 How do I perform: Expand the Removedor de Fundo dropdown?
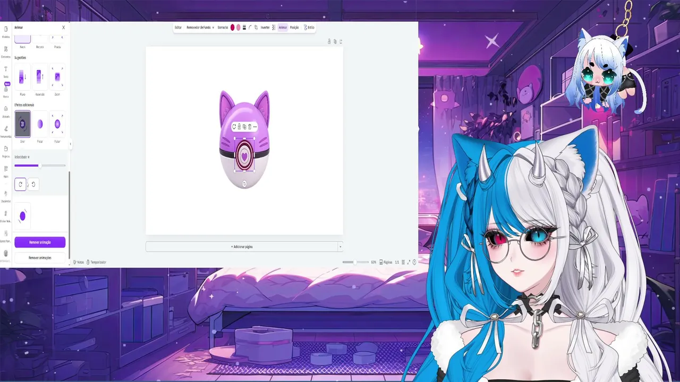coord(200,28)
